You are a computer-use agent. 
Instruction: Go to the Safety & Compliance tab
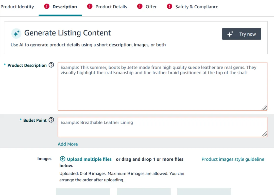(197, 7)
